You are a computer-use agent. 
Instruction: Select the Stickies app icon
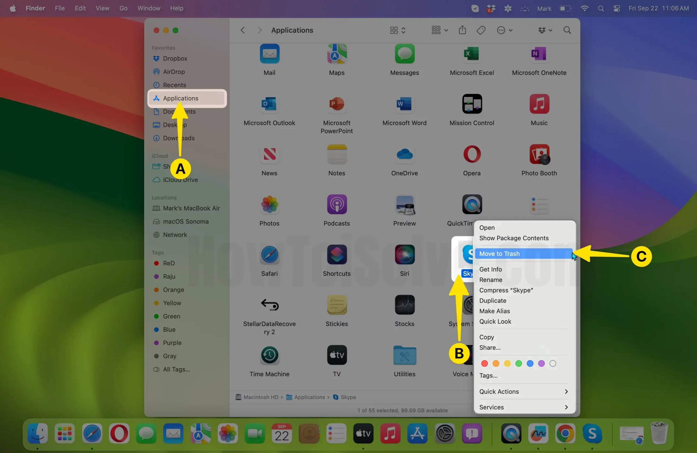coord(337,305)
